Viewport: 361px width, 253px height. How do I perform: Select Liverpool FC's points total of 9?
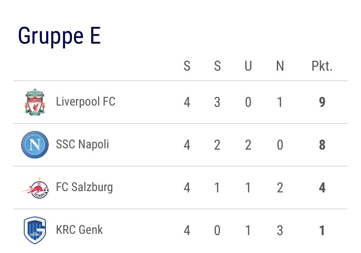[x=322, y=103]
